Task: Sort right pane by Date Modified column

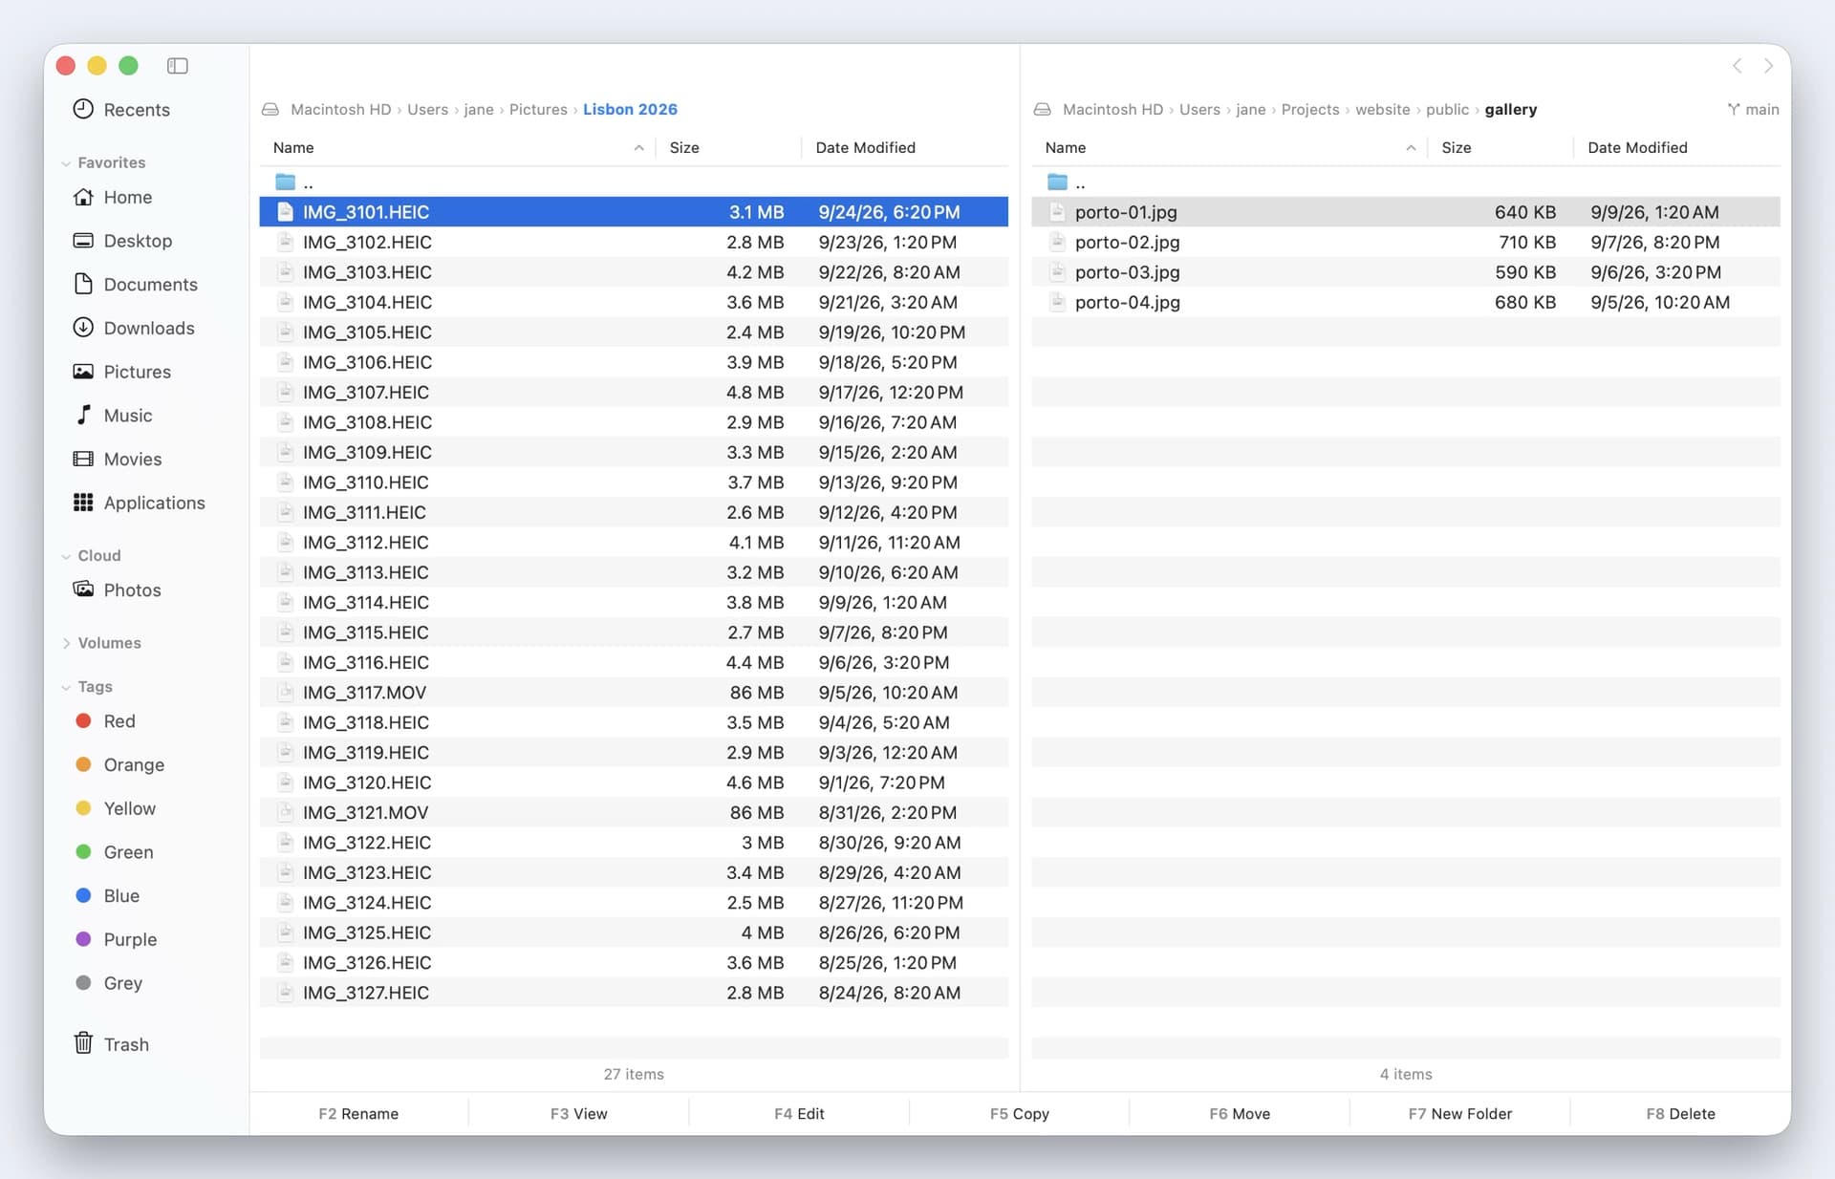Action: pyautogui.click(x=1637, y=147)
